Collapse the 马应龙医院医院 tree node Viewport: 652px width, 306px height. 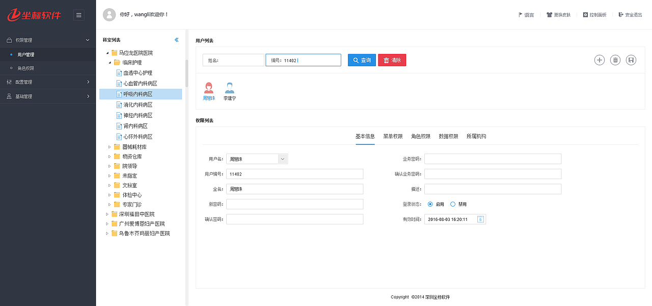(107, 53)
